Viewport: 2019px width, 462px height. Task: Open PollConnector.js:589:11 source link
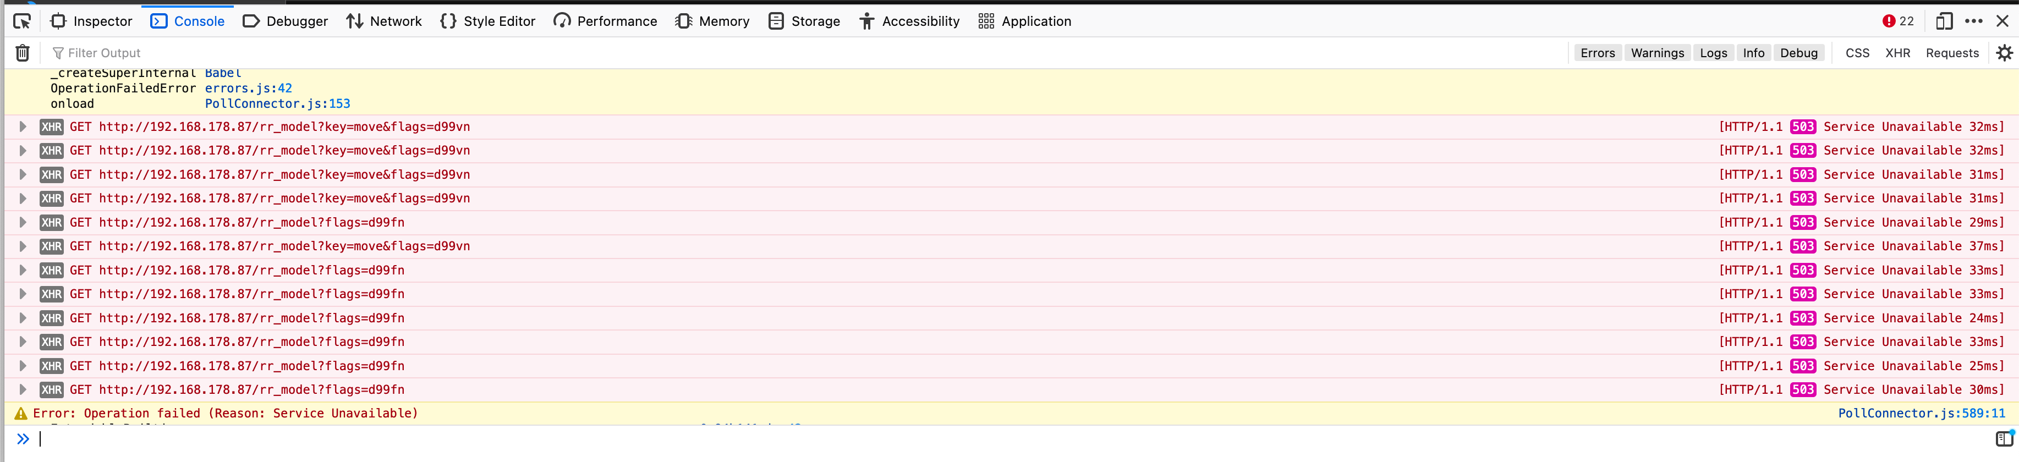click(1922, 414)
